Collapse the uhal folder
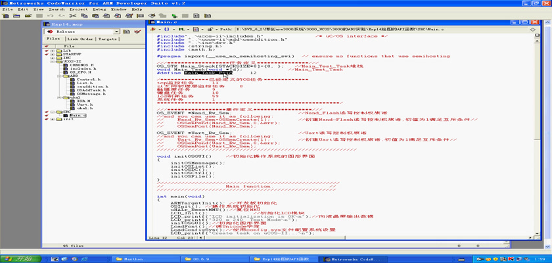 pos(59,97)
